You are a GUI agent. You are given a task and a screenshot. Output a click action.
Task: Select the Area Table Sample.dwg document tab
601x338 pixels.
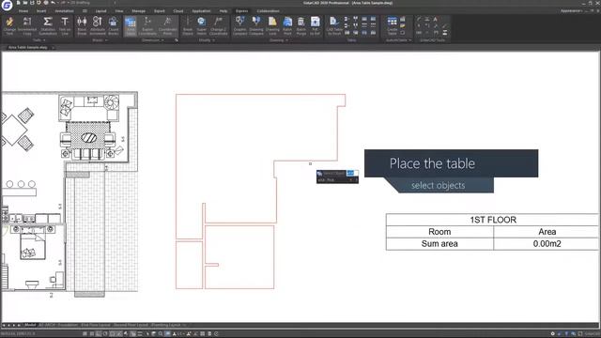point(27,48)
